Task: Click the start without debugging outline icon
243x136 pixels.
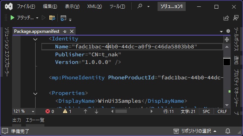Action: click(44, 18)
